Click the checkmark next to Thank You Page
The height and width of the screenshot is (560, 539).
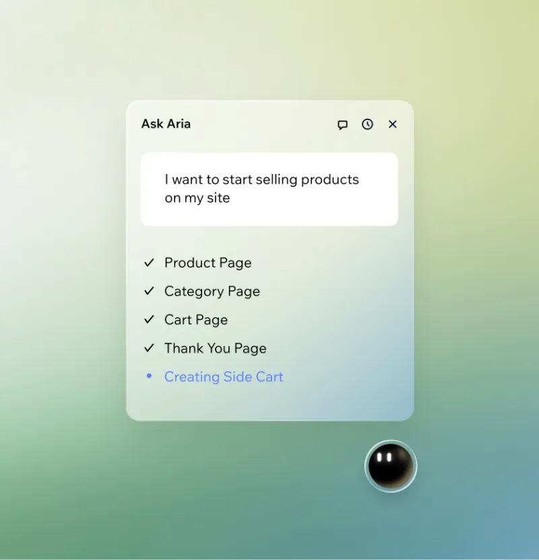(149, 347)
